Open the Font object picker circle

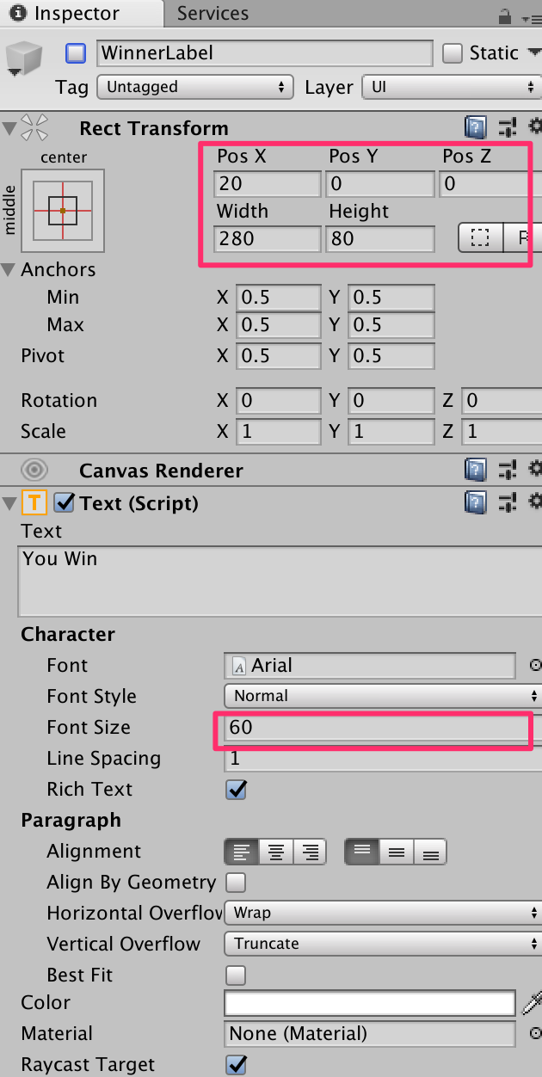coord(535,665)
